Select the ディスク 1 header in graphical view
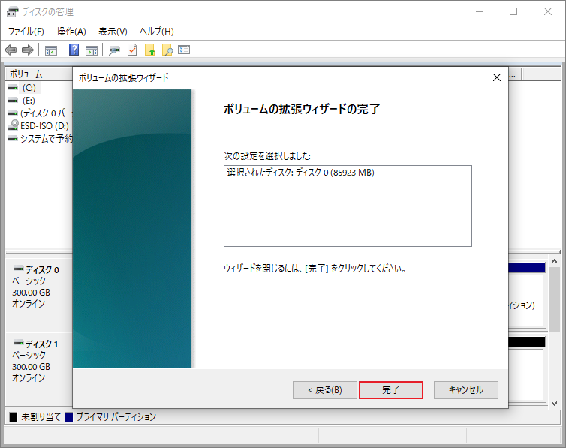The width and height of the screenshot is (566, 448). (x=39, y=368)
